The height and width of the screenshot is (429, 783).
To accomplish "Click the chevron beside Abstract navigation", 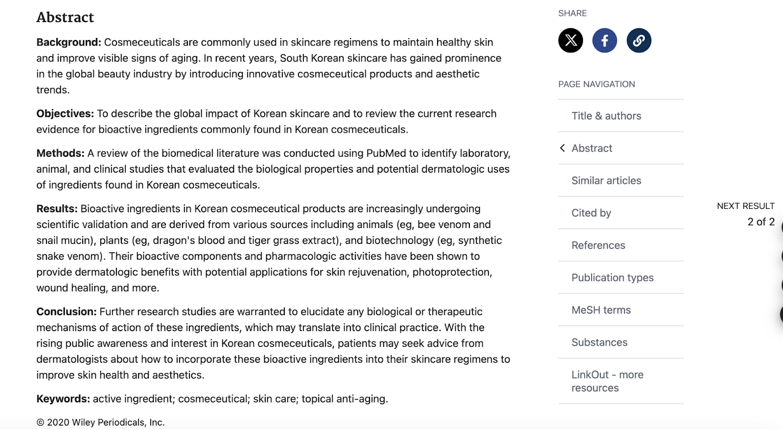I will [x=563, y=148].
